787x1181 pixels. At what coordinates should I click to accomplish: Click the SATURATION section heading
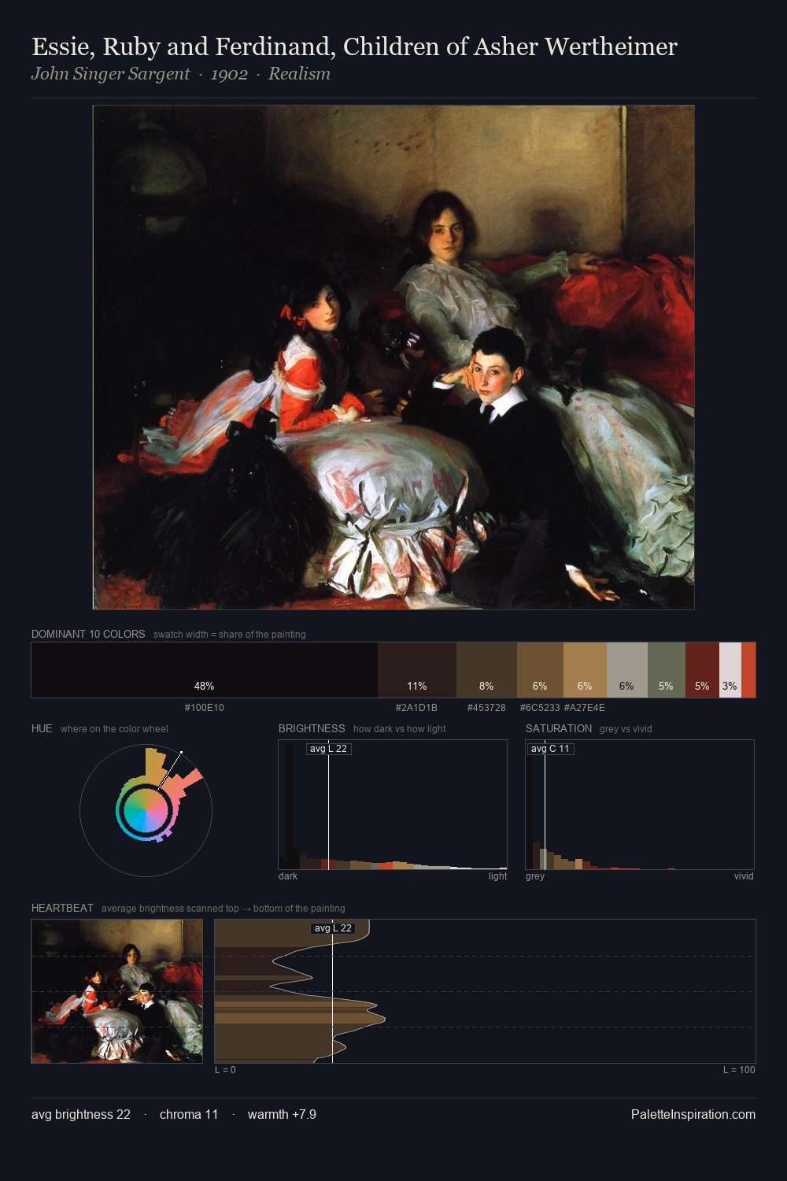pos(559,728)
